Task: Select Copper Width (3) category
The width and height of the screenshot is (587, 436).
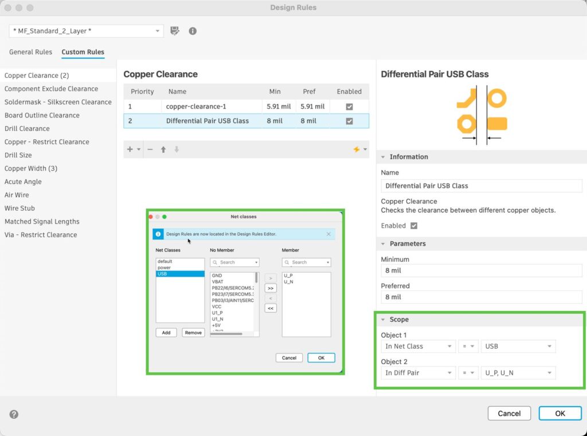Action: pos(58,168)
